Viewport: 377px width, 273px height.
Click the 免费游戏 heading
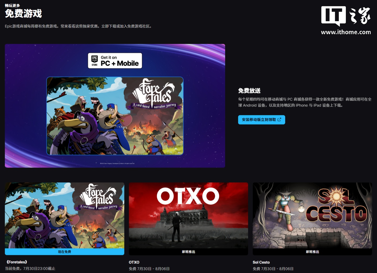pos(23,13)
